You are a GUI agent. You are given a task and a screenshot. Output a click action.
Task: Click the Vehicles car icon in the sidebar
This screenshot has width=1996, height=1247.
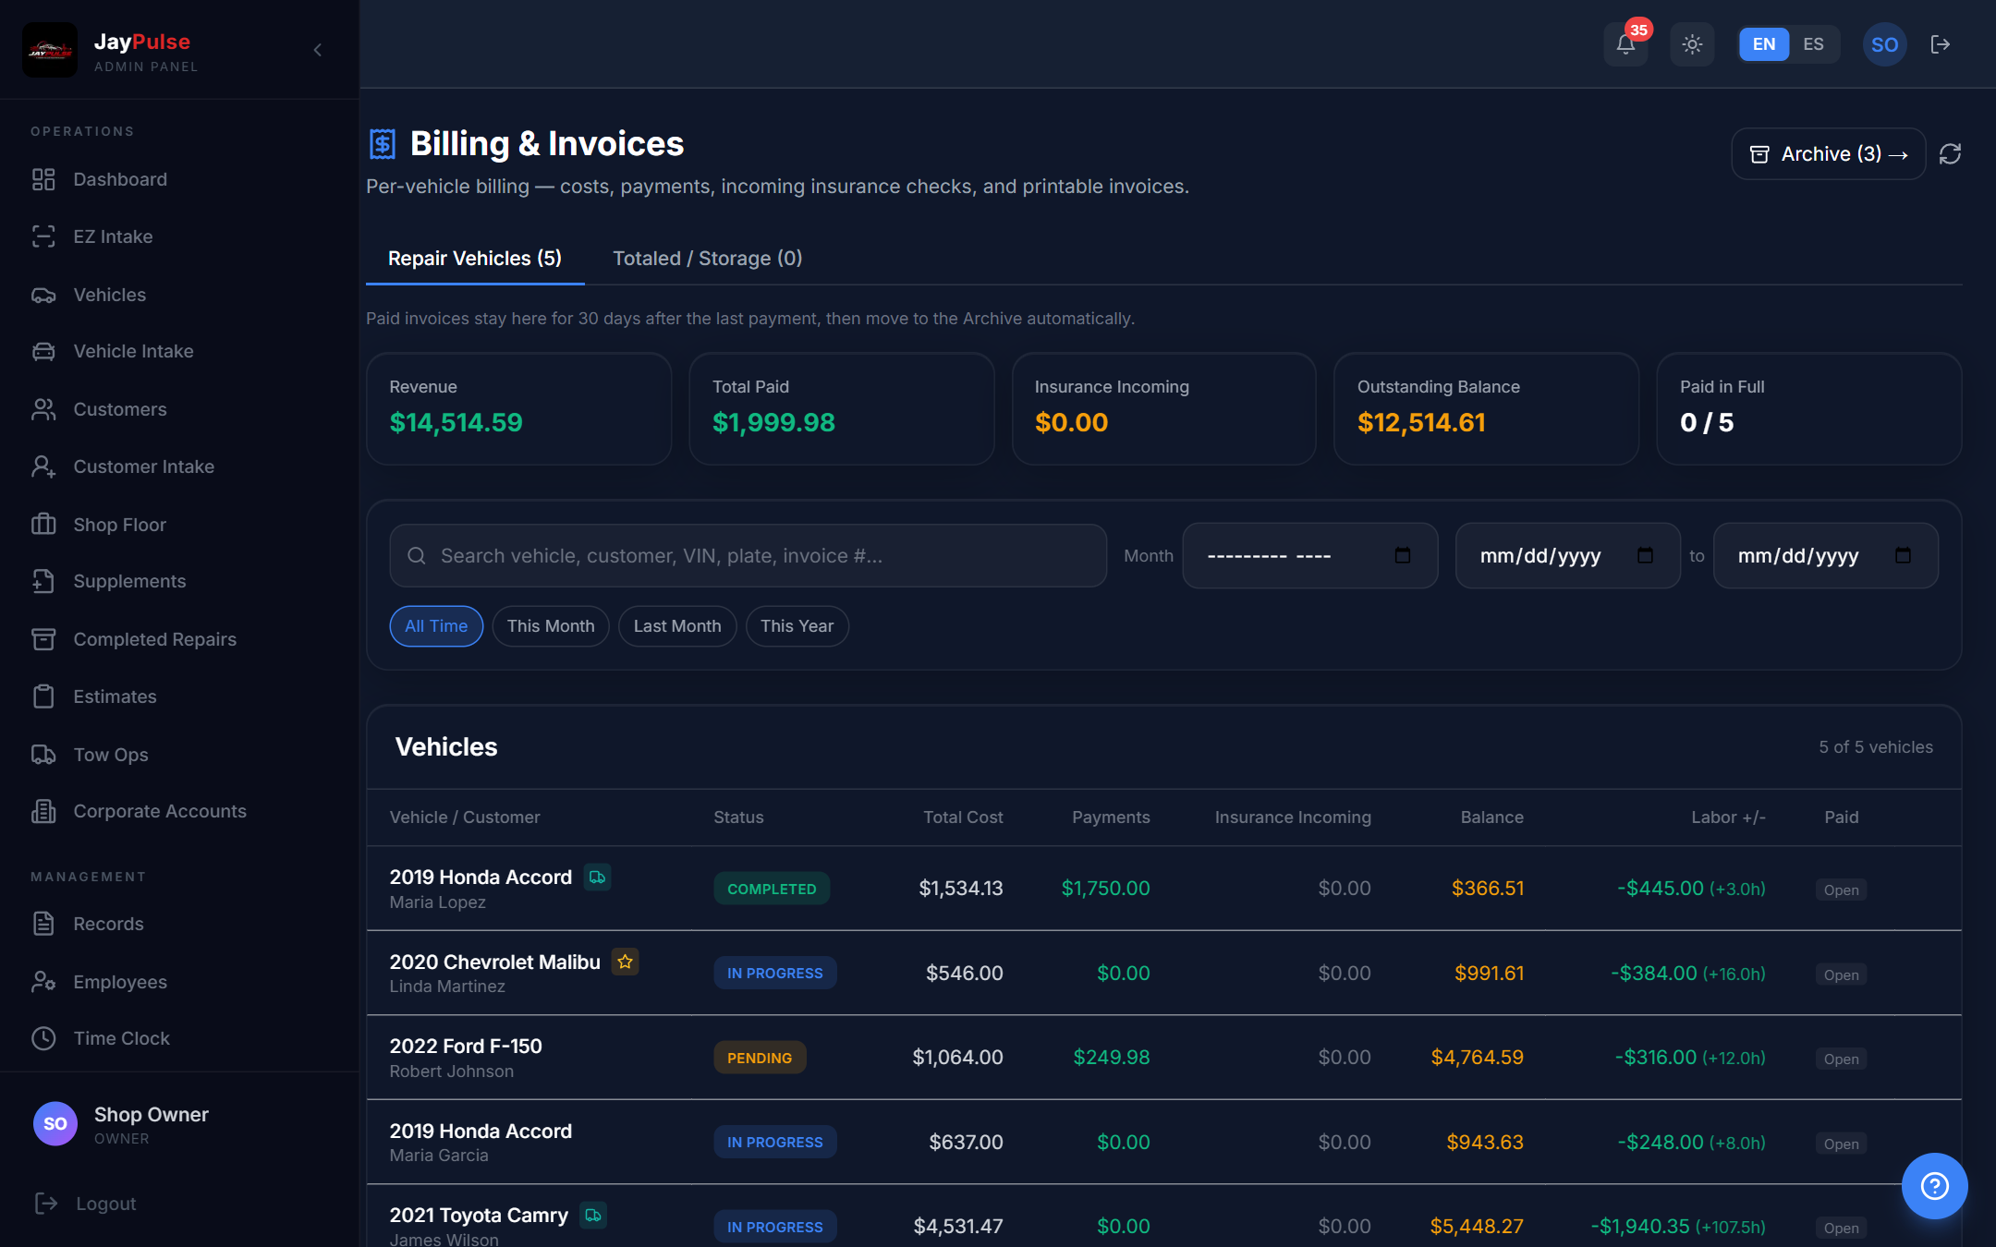pyautogui.click(x=43, y=295)
